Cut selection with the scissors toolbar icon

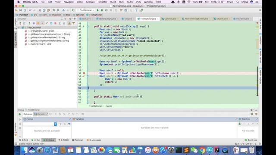tap(40, 10)
